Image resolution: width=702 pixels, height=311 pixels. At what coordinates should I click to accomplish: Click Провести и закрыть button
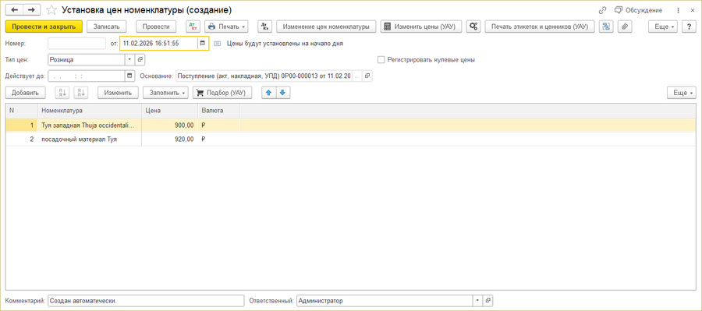pyautogui.click(x=44, y=27)
